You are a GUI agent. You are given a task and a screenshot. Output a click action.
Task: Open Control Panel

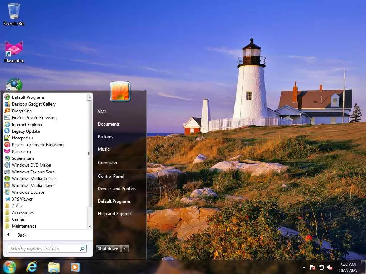pos(111,176)
